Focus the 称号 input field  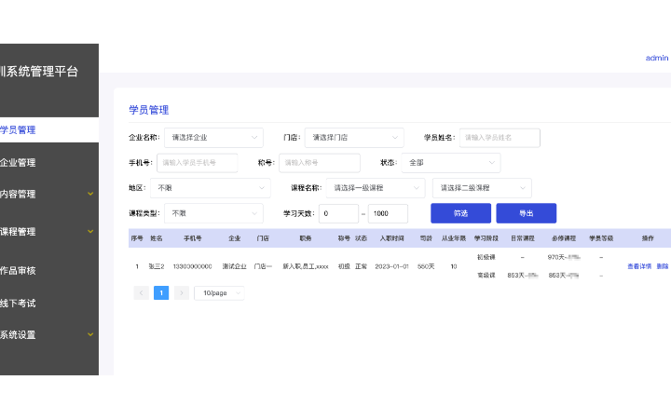(x=320, y=163)
